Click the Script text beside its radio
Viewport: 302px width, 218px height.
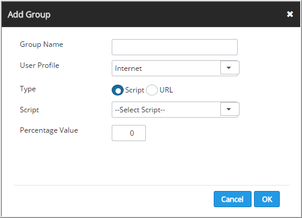click(134, 90)
